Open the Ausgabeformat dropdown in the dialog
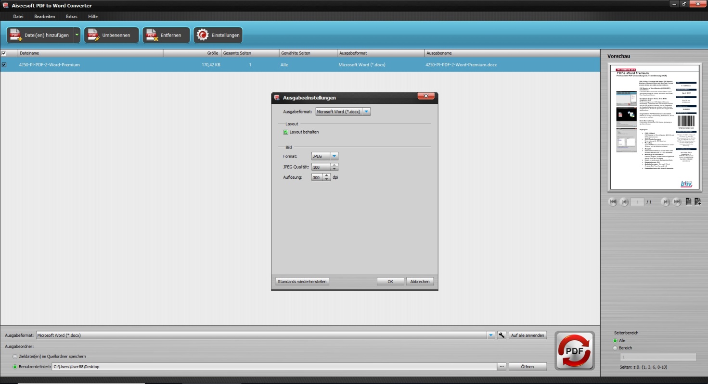The width and height of the screenshot is (708, 384). point(366,111)
